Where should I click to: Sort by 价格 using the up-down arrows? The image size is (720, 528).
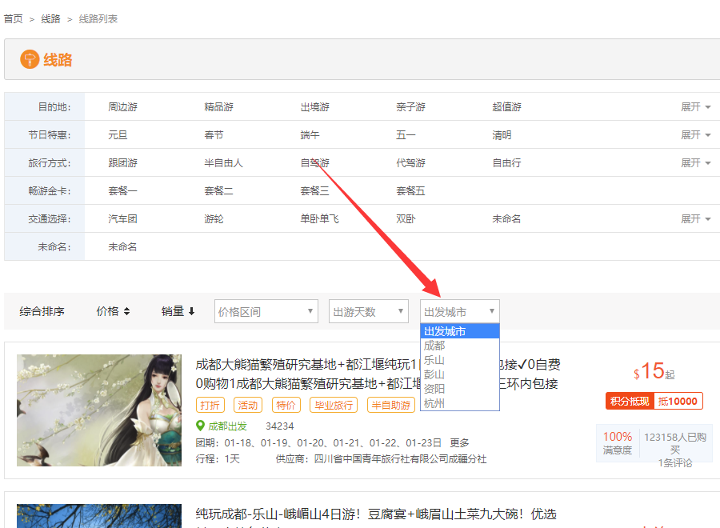pyautogui.click(x=126, y=311)
